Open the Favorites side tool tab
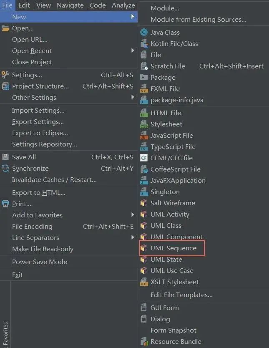Screen dimensions: 269x348 (x=5, y=335)
